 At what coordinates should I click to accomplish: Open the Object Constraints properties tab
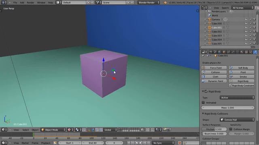click(228, 52)
